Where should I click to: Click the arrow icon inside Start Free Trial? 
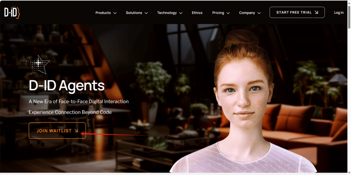tap(316, 12)
